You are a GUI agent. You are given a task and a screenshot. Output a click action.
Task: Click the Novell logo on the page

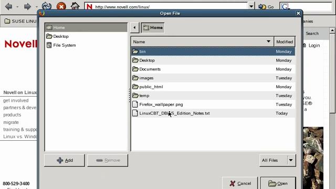point(20,44)
